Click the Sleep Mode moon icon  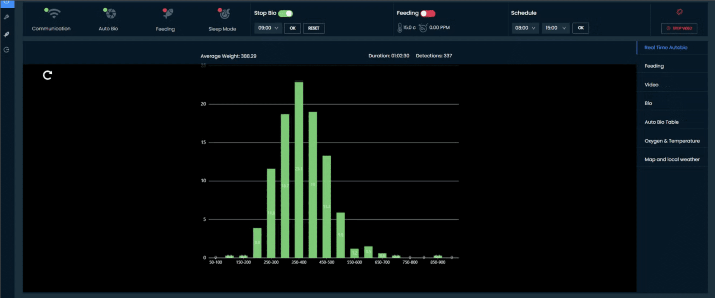225,14
